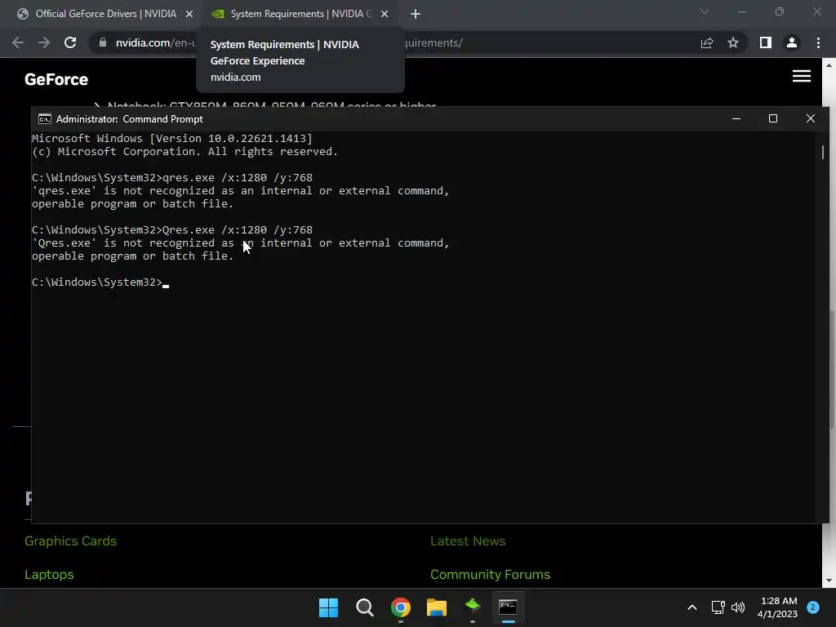Open network status tray icon

tap(718, 607)
